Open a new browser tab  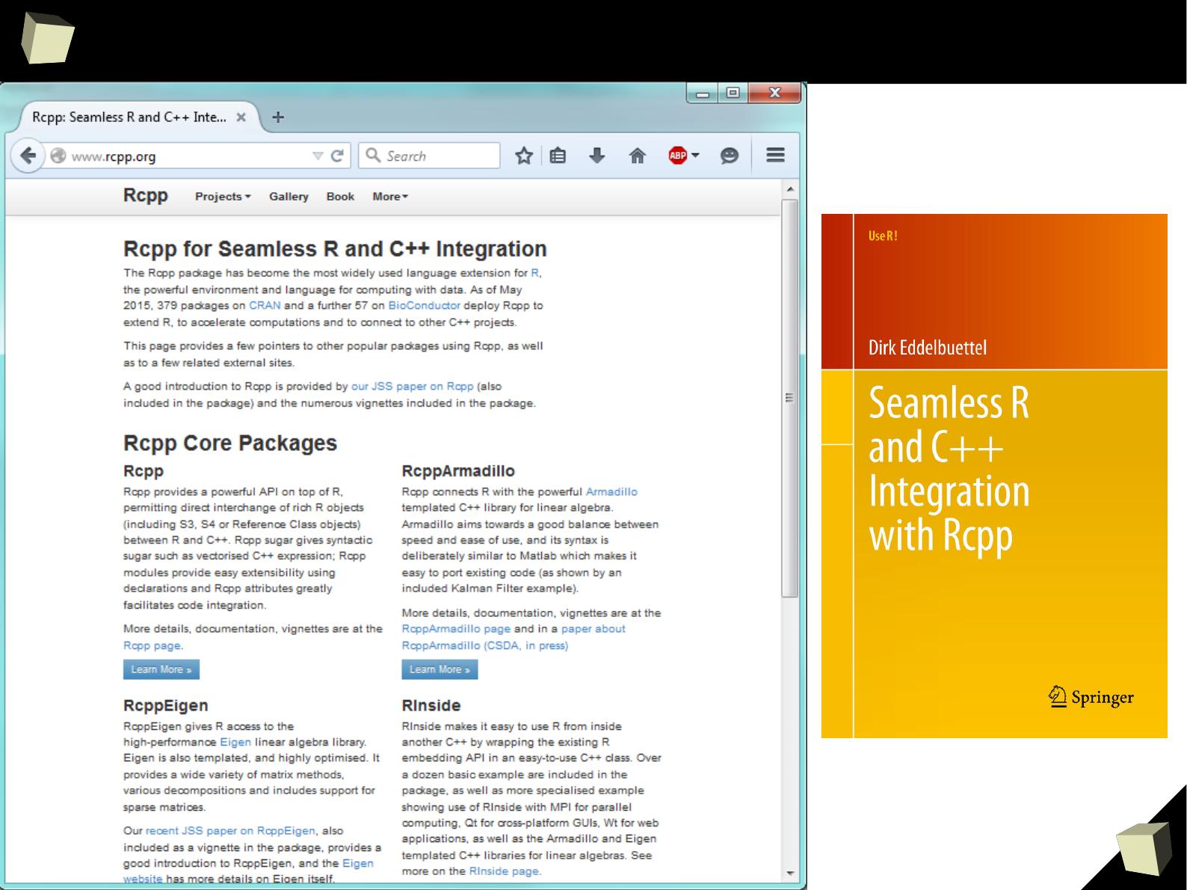pos(278,117)
